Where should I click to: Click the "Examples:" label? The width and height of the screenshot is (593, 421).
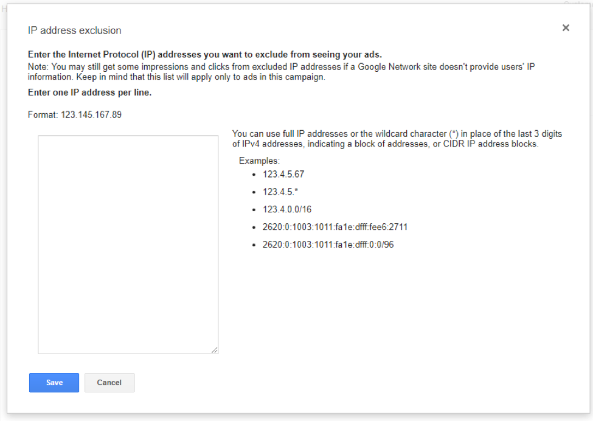259,161
